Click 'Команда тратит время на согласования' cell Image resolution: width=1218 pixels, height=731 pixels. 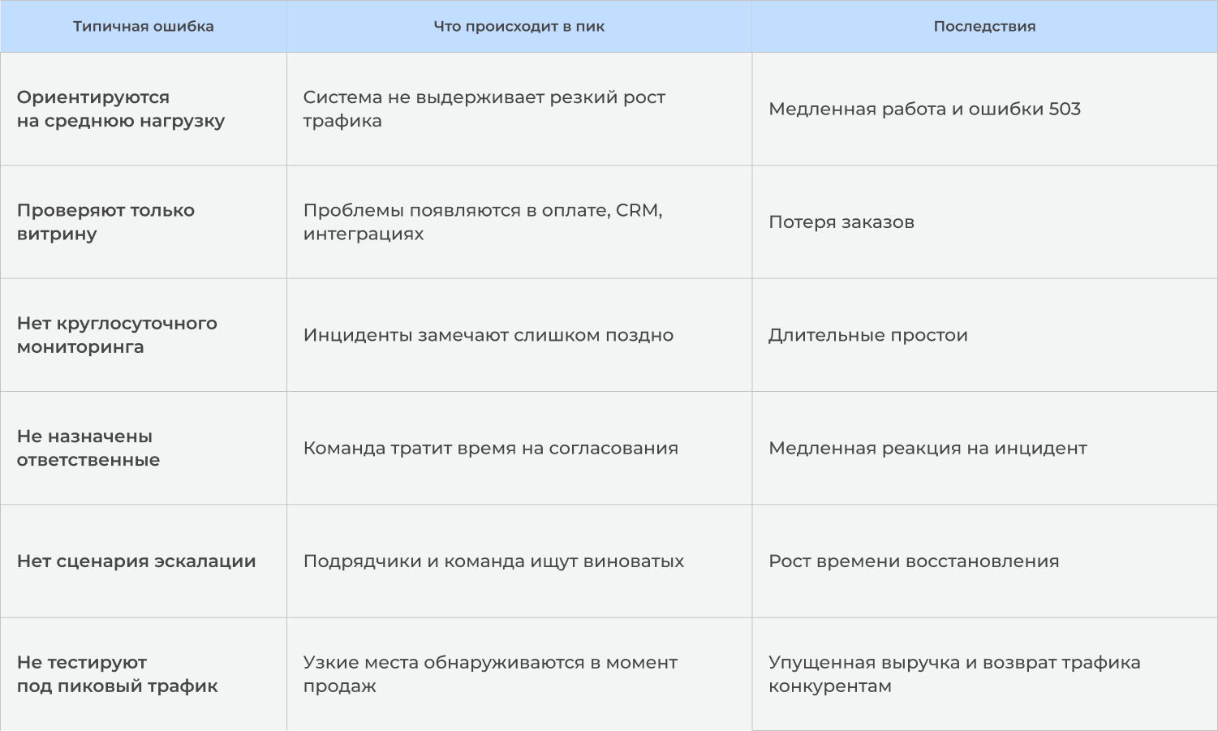[519, 448]
